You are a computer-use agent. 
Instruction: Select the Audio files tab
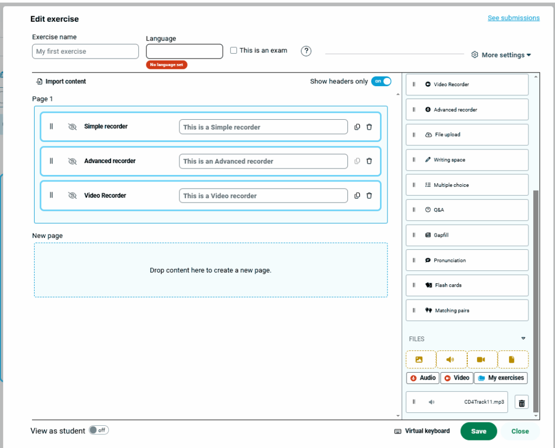coord(422,378)
